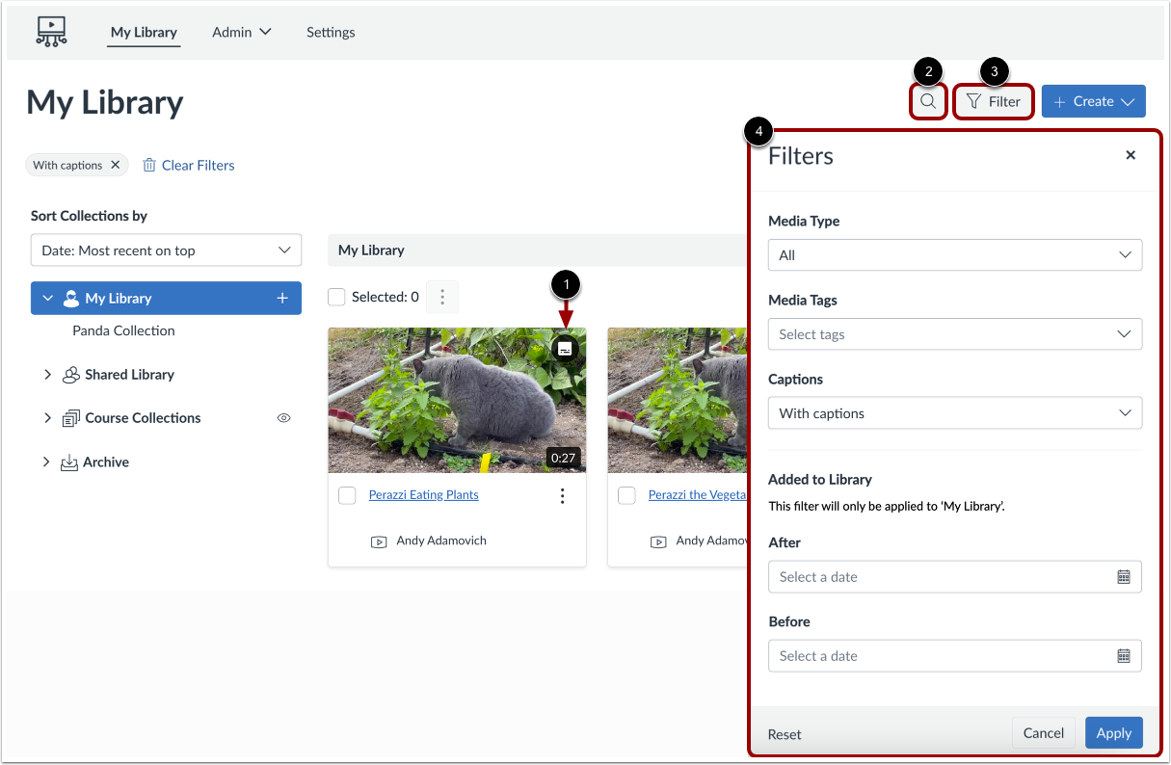Open calendar icon in Before field
Viewport: 1171px width, 765px height.
click(x=1124, y=656)
